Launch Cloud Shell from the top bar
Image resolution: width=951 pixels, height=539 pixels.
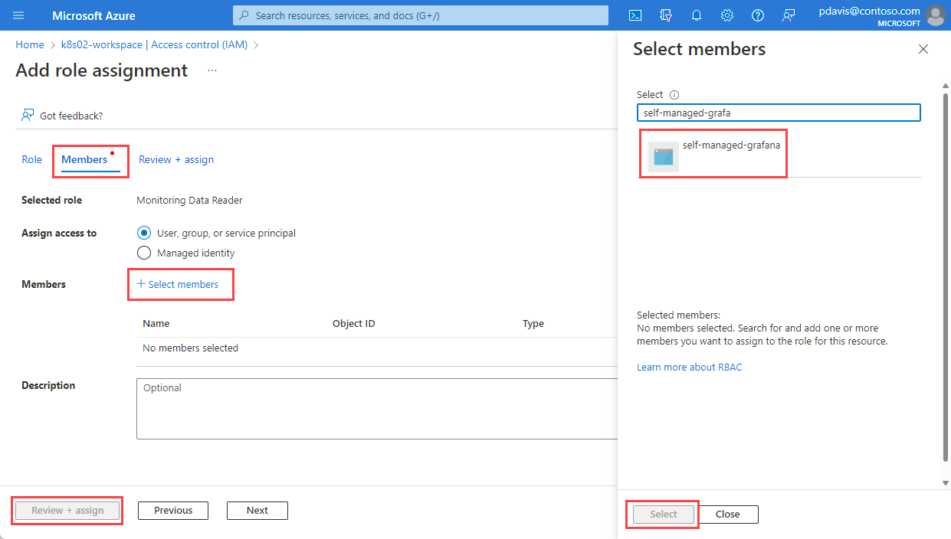(635, 15)
